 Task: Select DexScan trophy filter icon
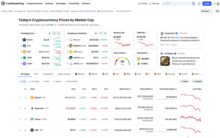click(x=105, y=33)
